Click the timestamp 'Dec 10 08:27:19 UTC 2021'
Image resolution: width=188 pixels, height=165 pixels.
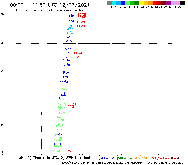tap(166, 163)
